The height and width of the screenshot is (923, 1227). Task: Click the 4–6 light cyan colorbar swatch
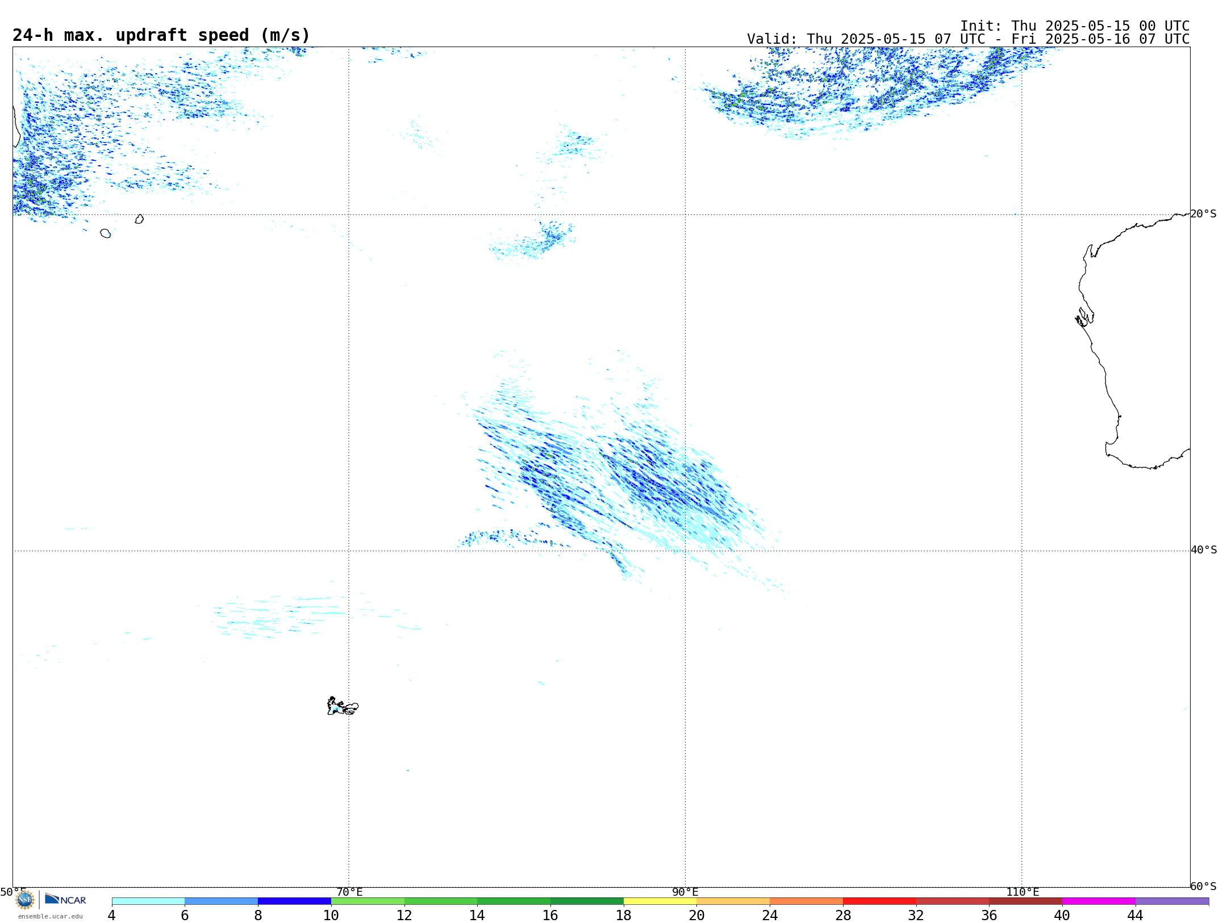click(148, 901)
